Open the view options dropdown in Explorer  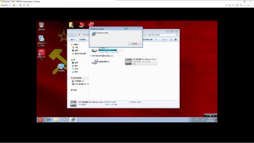pyautogui.click(x=166, y=40)
